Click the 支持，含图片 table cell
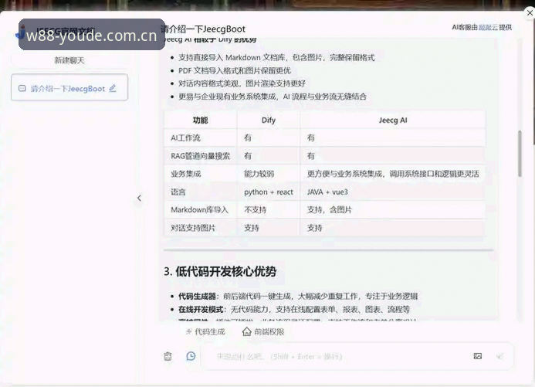 (393, 209)
